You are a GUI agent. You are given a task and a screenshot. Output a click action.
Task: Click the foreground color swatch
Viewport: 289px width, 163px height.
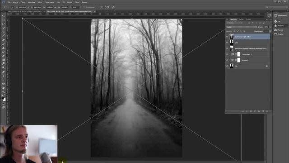click(x=3, y=98)
